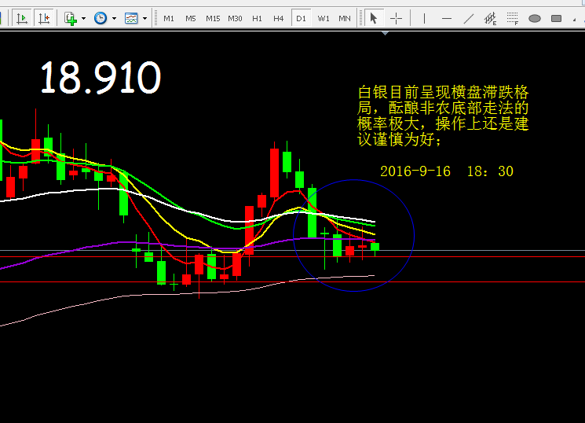Select the ellipse drawing tool
This screenshot has height=423, width=585.
tap(535, 18)
